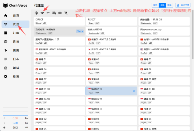Select the 狮城 01 TR node
This screenshot has height=131, width=194.
(x=59, y=91)
